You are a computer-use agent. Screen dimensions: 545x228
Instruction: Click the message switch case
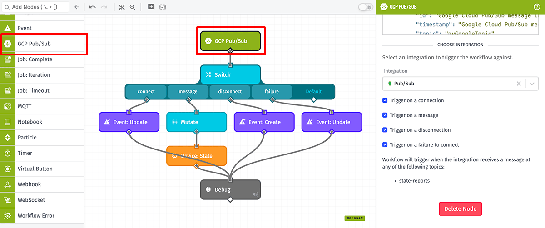coord(188,91)
